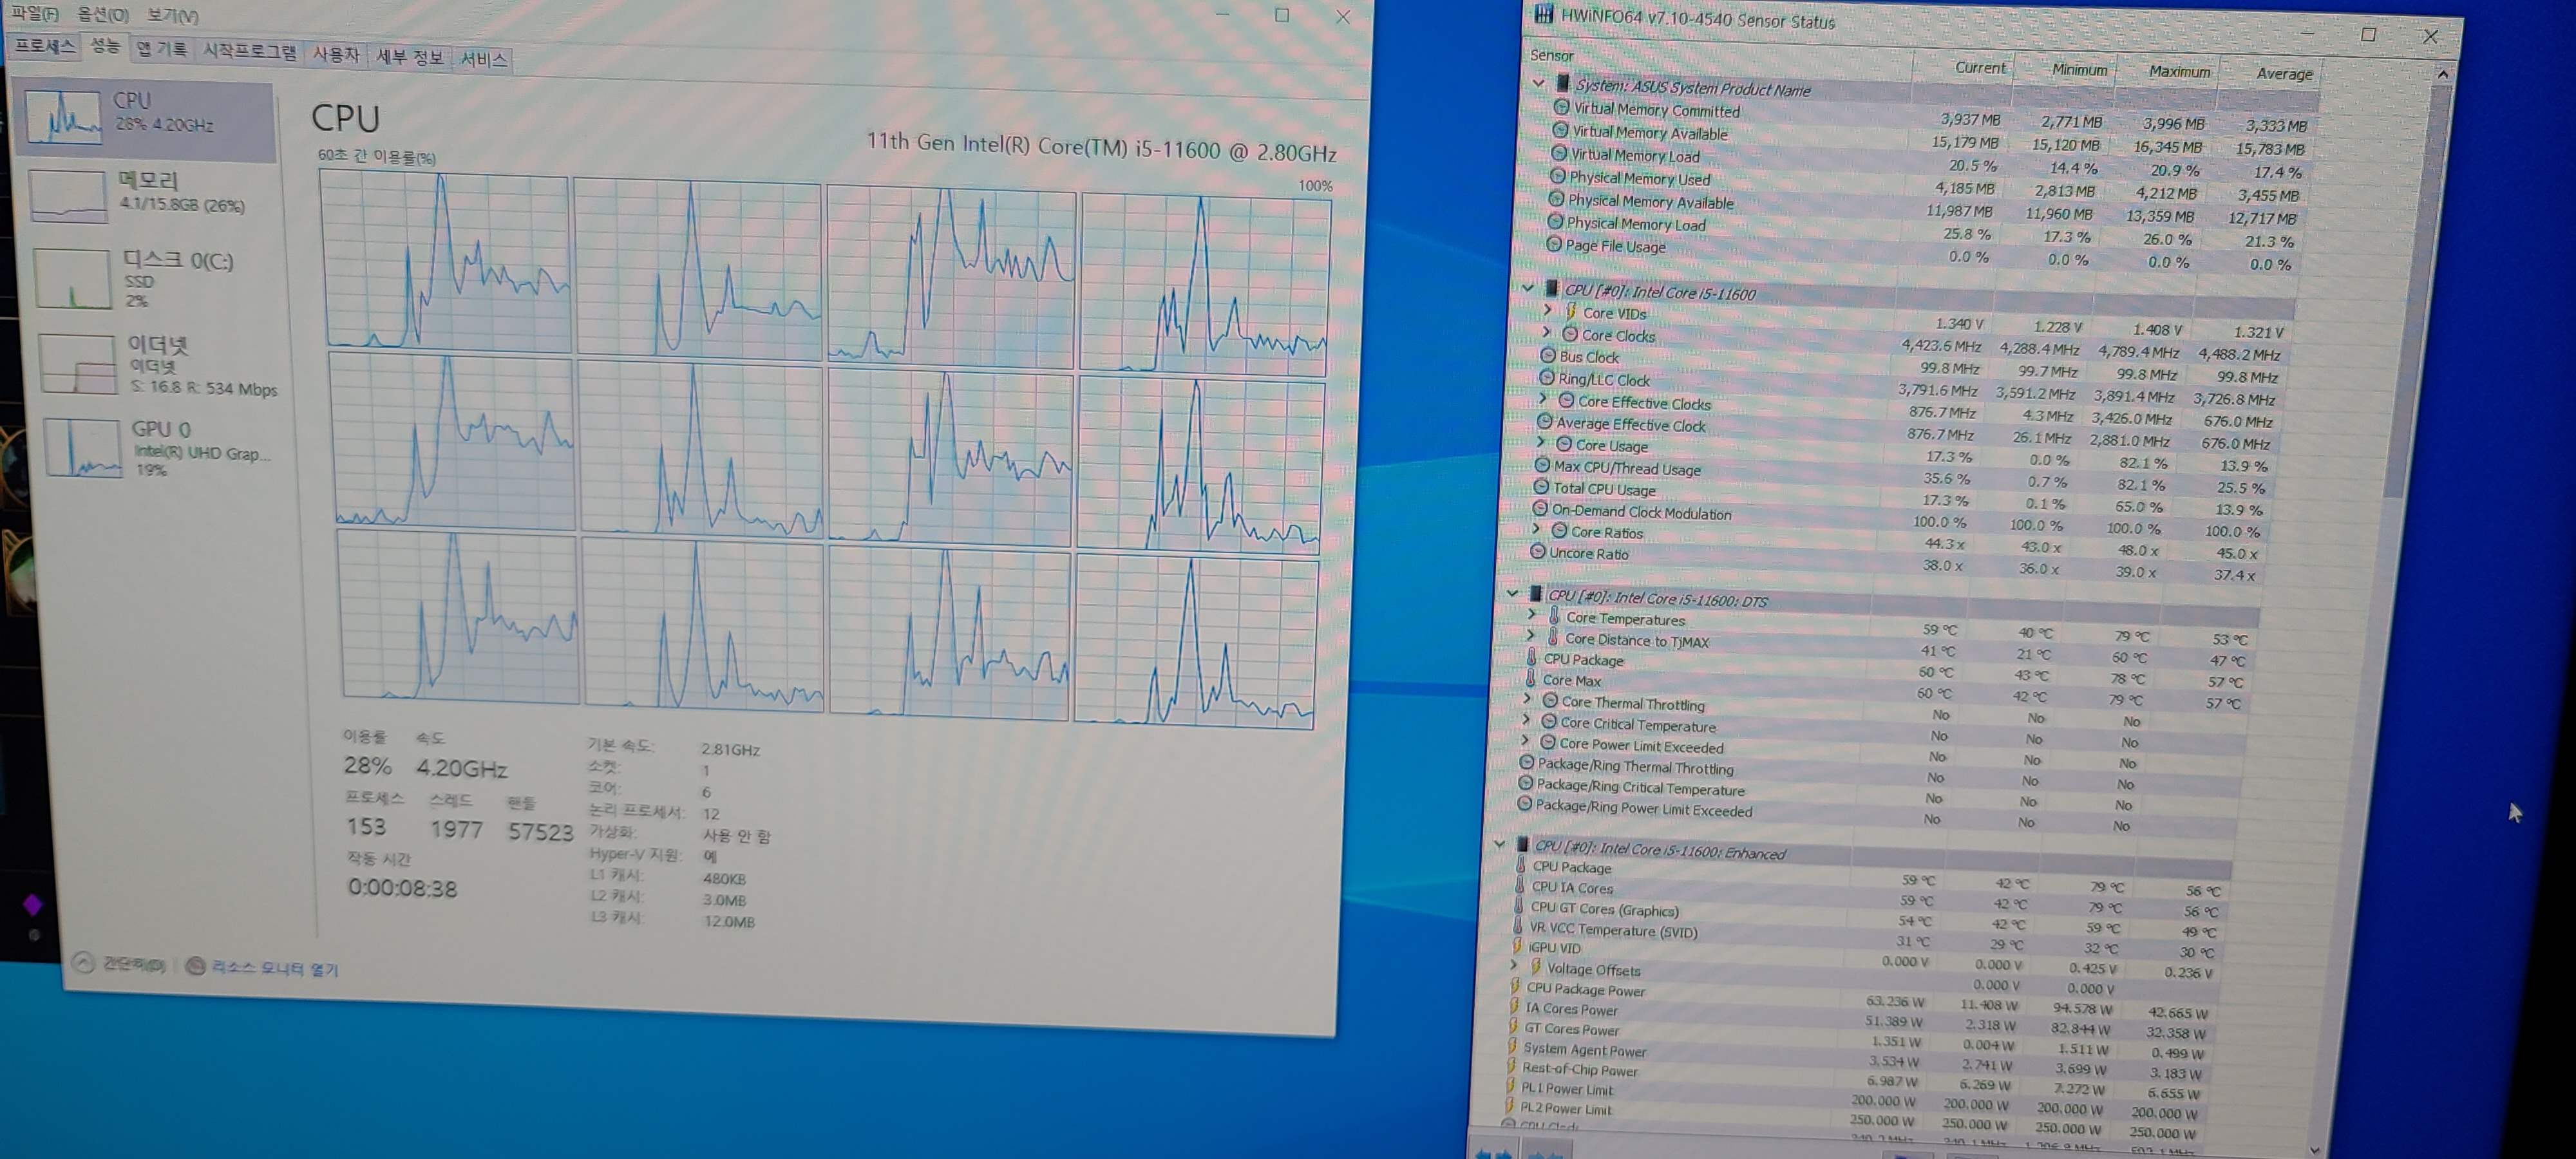Open the File (파일) menu
This screenshot has width=2576, height=1159.
point(34,13)
